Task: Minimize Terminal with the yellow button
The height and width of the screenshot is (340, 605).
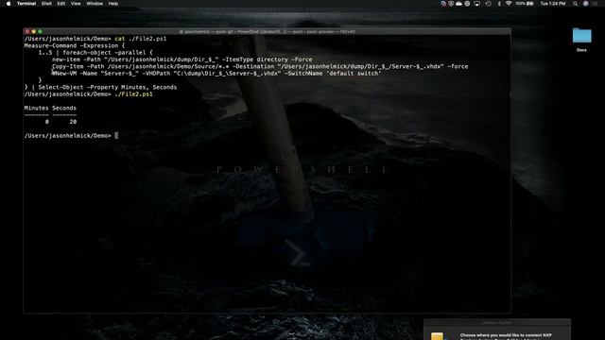Action: [34, 31]
